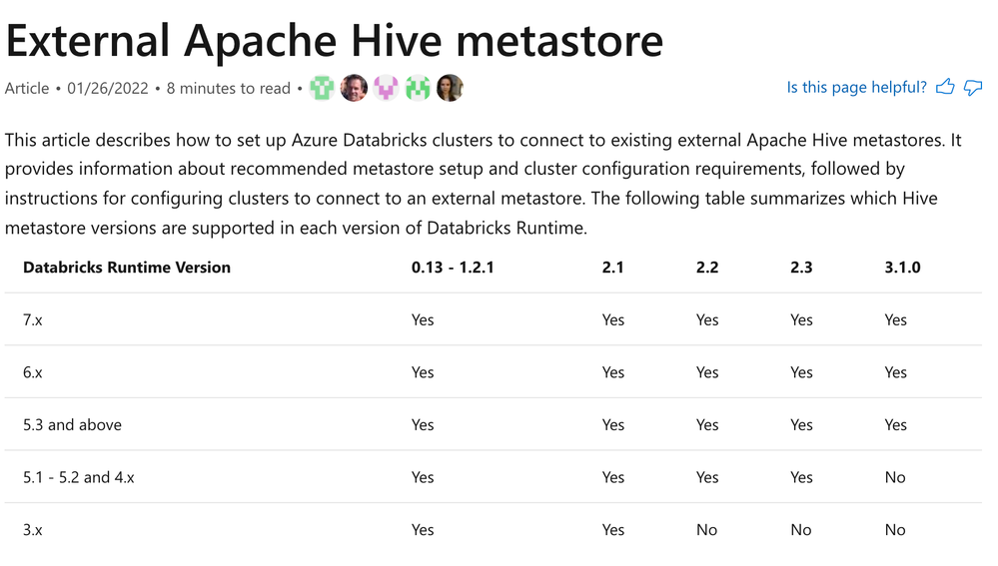Click the External Apache Hive metastore heading
Image resolution: width=998 pixels, height=566 pixels.
(x=334, y=40)
